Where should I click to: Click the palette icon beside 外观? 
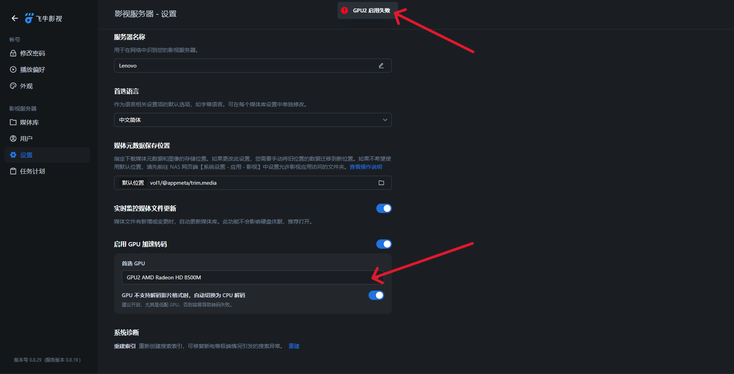(13, 86)
